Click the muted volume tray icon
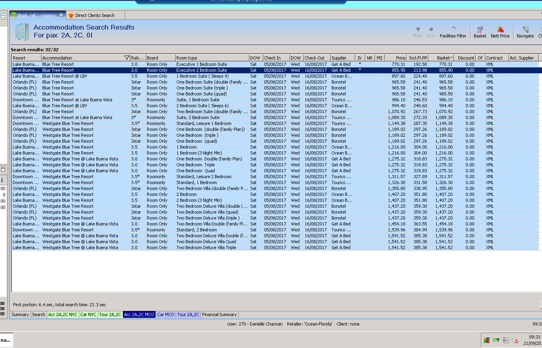542x348 pixels. [x=515, y=340]
